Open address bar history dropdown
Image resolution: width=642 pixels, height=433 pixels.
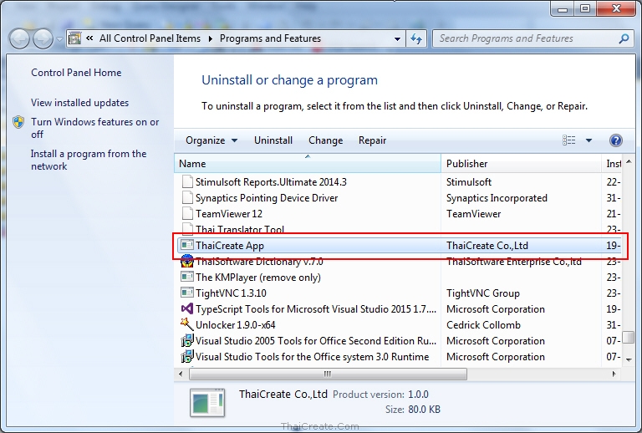(x=397, y=39)
